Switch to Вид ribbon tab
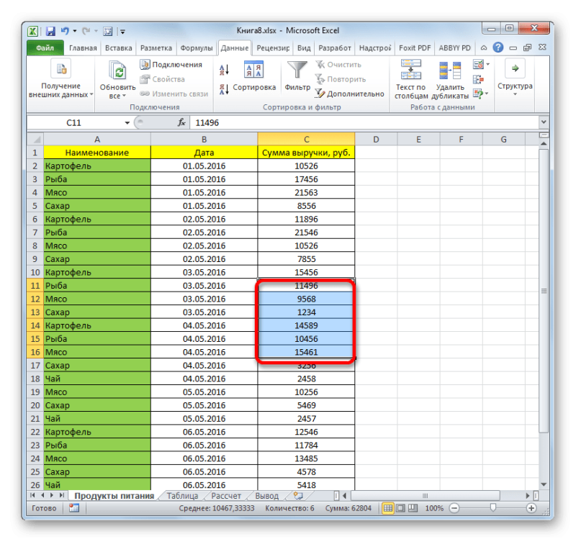 tap(304, 48)
